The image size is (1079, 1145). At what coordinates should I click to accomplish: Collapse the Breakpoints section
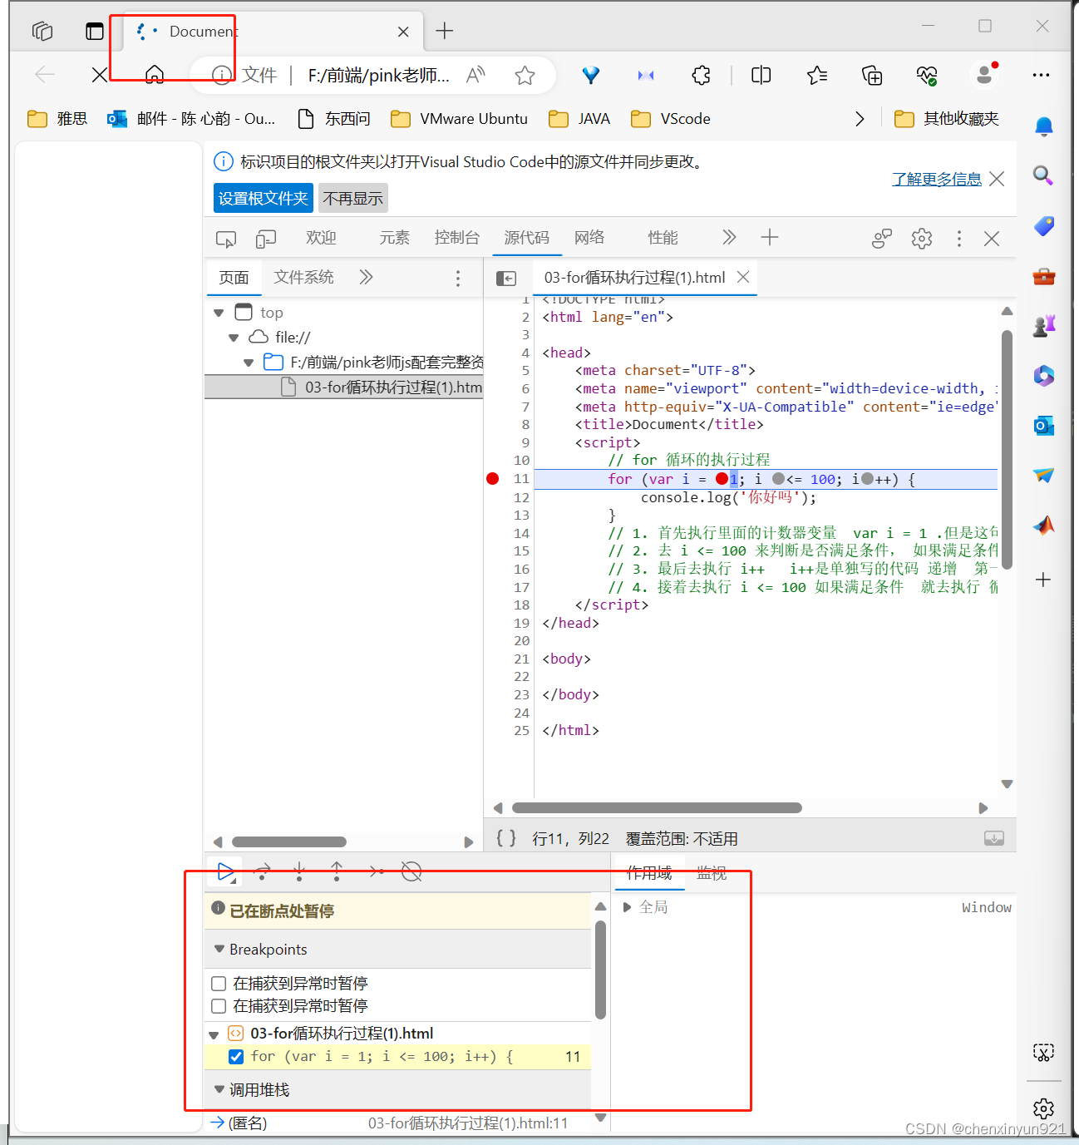pyautogui.click(x=219, y=949)
